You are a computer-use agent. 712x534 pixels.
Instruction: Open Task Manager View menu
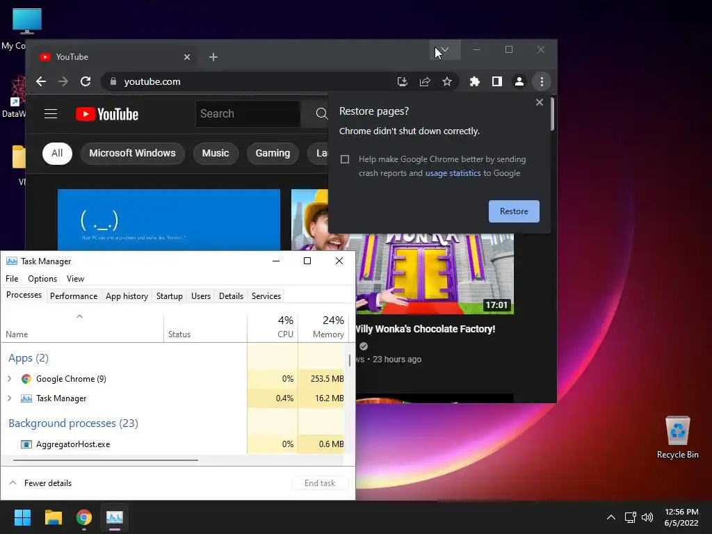75,278
